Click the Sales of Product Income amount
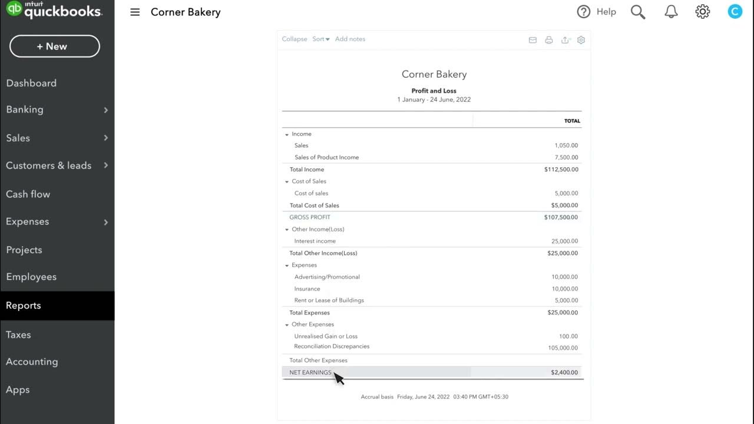This screenshot has width=754, height=424. [566, 157]
